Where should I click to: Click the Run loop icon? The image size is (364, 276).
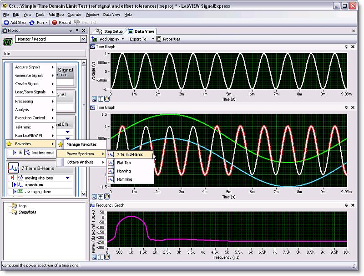click(x=32, y=22)
